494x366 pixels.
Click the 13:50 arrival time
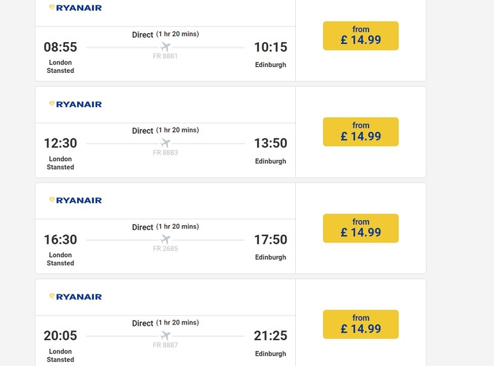click(270, 143)
